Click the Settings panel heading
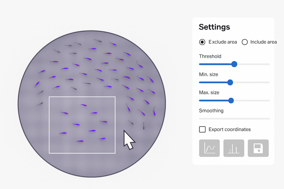 [214, 27]
